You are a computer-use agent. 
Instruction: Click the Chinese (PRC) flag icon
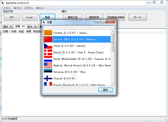[48, 39]
